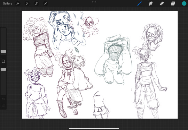Activate the Transform arrow tool
Screen dimensions: 188x130
tap(45, 3)
